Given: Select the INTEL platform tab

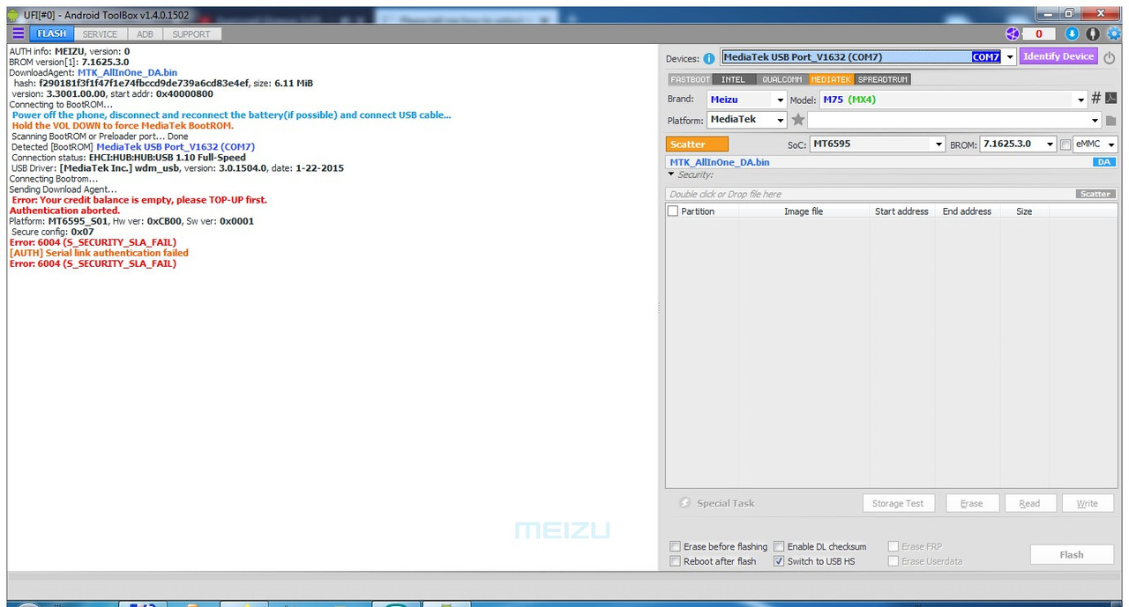Looking at the screenshot, I should [733, 79].
